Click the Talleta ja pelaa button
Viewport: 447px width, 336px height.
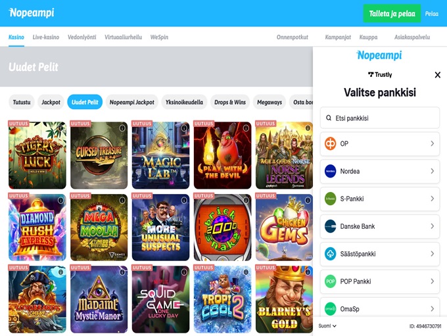click(392, 13)
